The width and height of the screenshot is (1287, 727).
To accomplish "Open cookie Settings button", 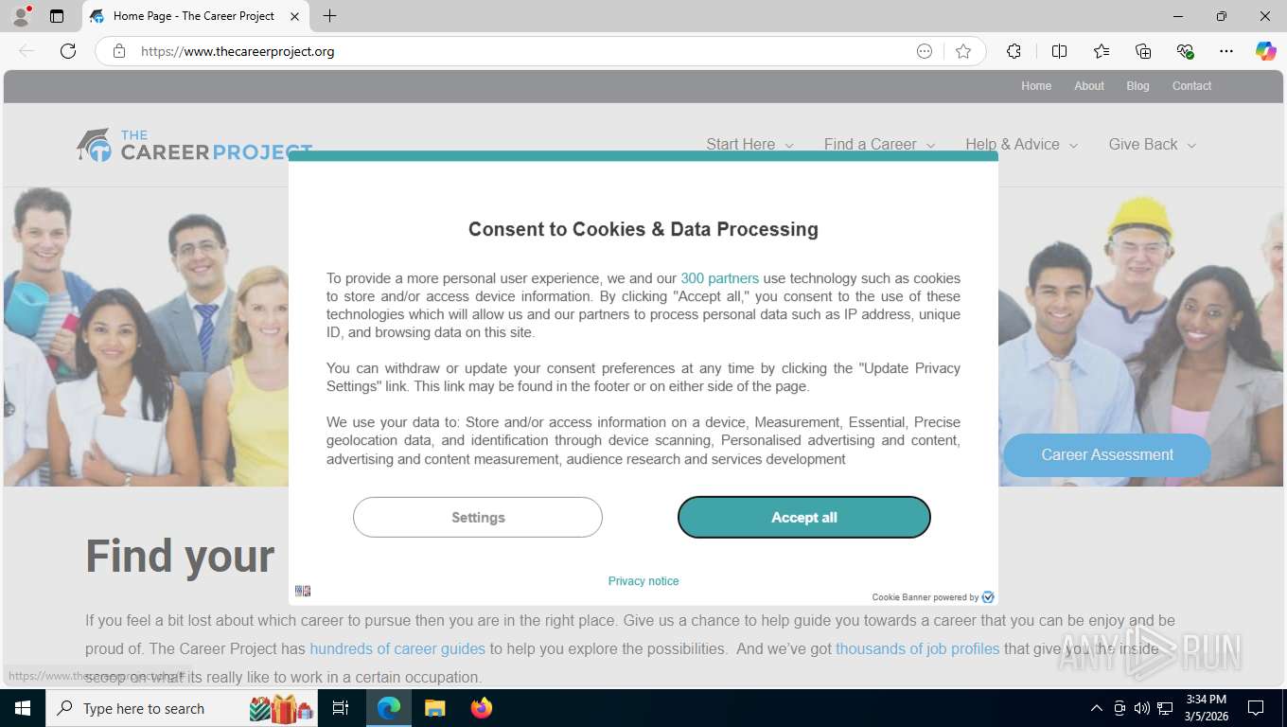I will (x=478, y=517).
